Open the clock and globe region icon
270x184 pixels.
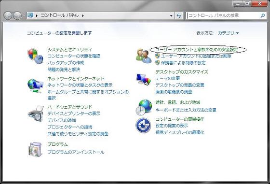144,107
